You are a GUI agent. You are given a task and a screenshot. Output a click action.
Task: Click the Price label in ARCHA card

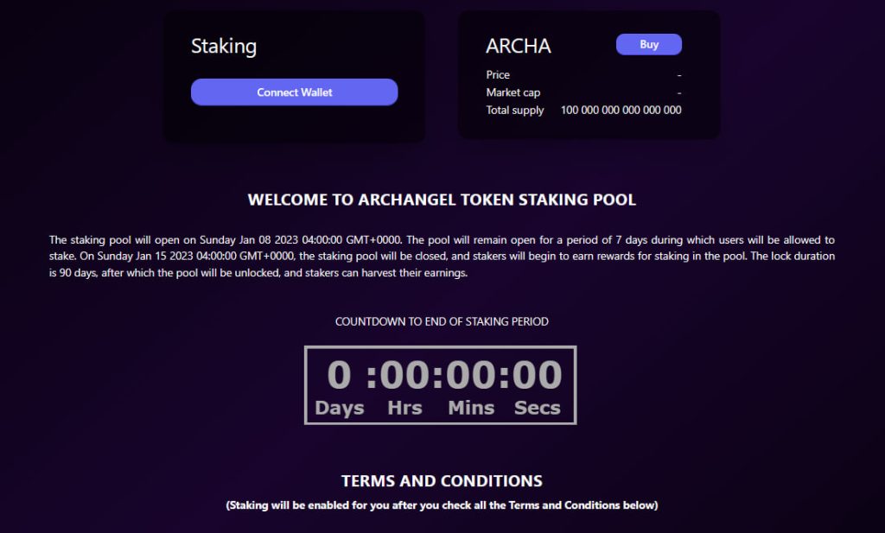click(x=498, y=75)
